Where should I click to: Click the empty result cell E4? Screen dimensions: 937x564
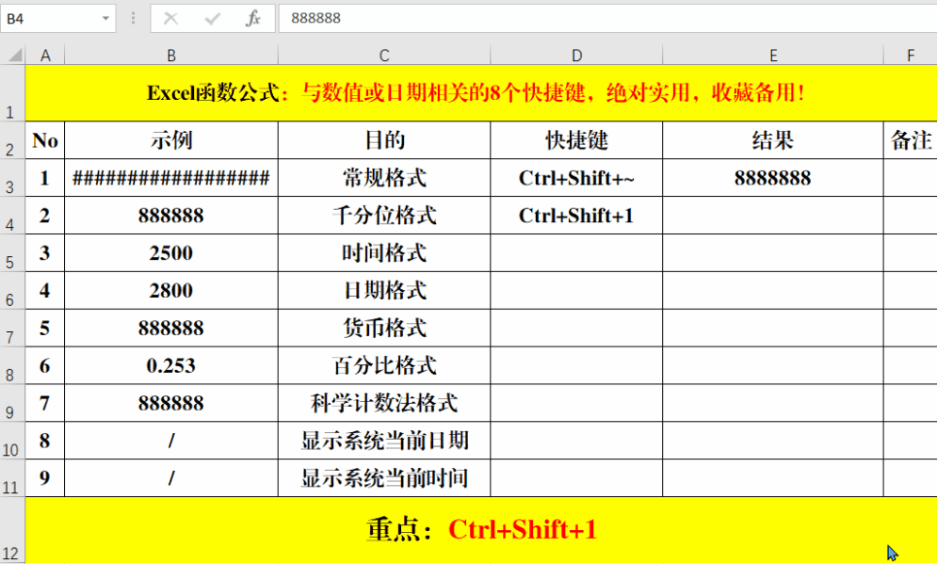(772, 216)
